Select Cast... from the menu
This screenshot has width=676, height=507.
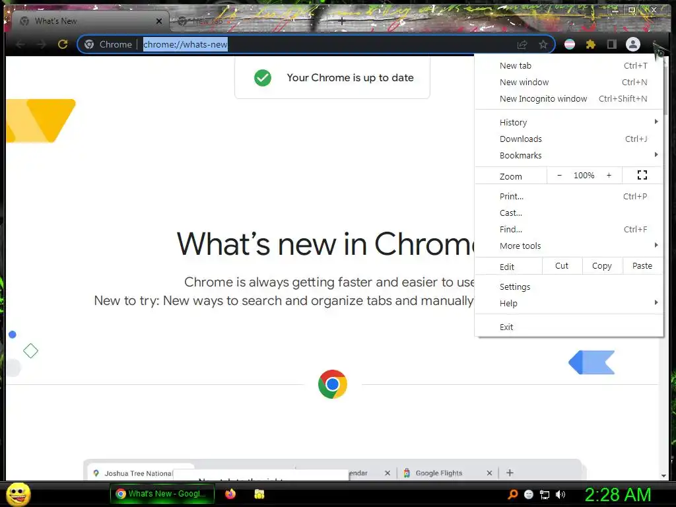click(568, 213)
